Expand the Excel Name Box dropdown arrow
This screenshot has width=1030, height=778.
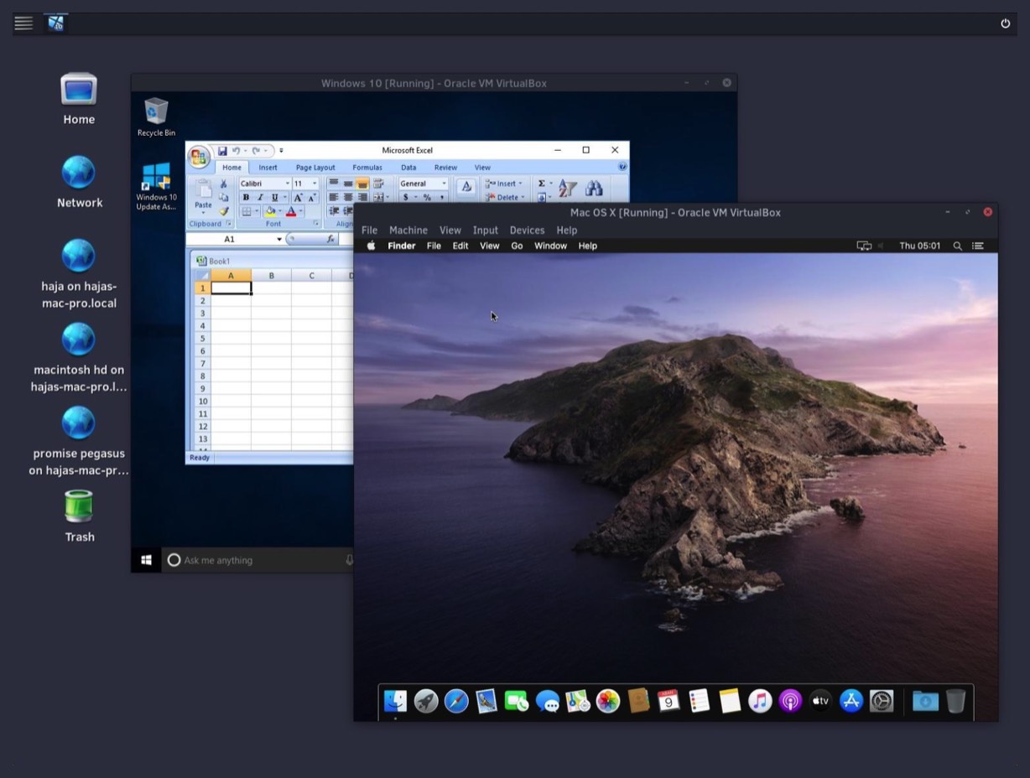click(279, 239)
